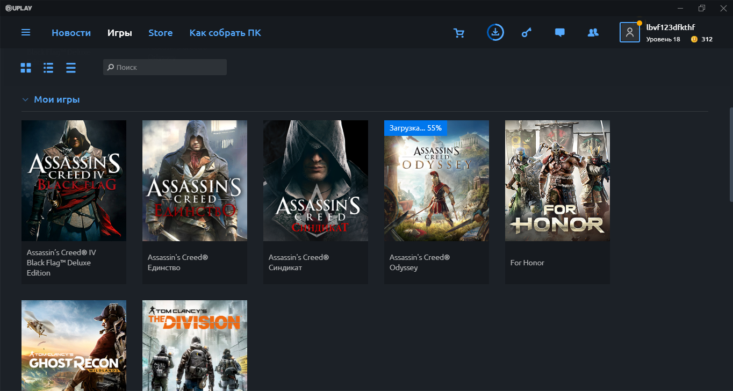Screen dimensions: 733x391
Task: Click the Поиск search field
Action: click(165, 67)
